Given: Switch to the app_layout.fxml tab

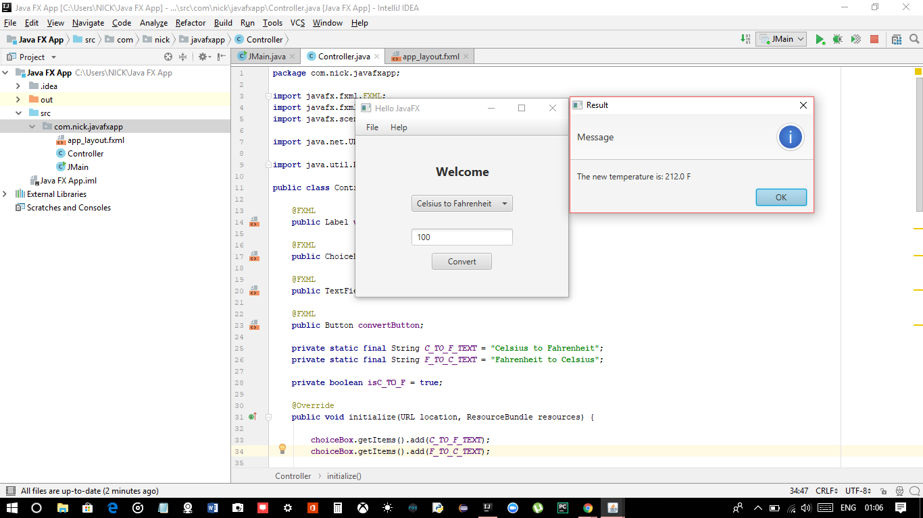Looking at the screenshot, I should [x=430, y=57].
